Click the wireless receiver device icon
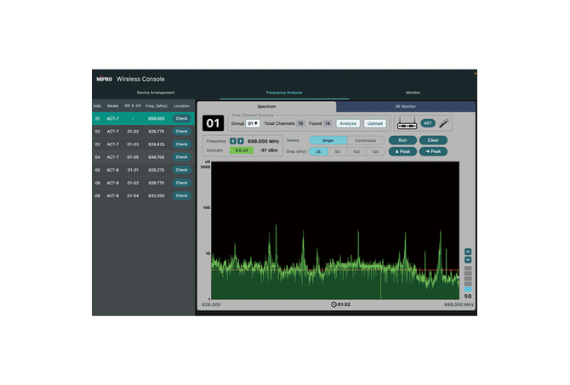Image resolution: width=570 pixels, height=385 pixels. (406, 123)
